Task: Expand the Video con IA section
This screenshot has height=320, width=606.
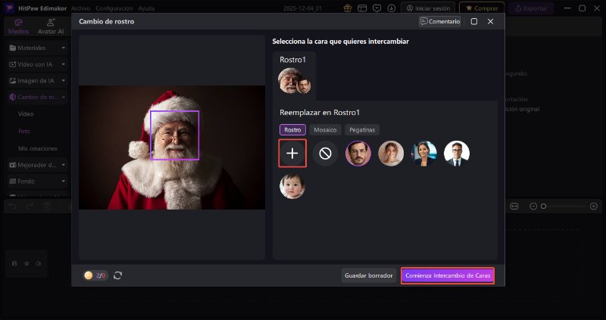Action: 37,64
